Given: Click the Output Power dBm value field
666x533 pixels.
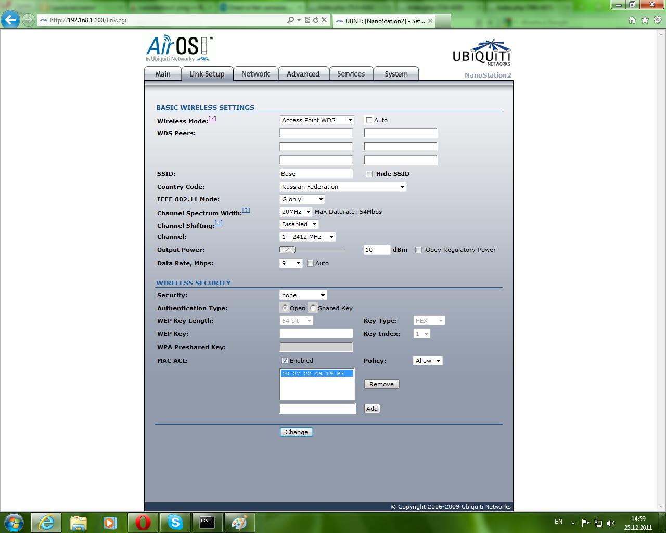Looking at the screenshot, I should point(377,250).
